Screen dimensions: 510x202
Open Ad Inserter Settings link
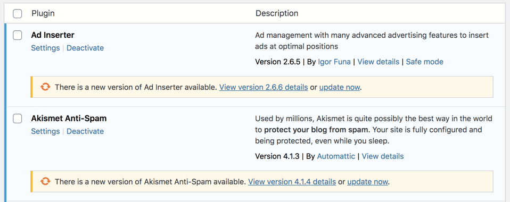(46, 48)
